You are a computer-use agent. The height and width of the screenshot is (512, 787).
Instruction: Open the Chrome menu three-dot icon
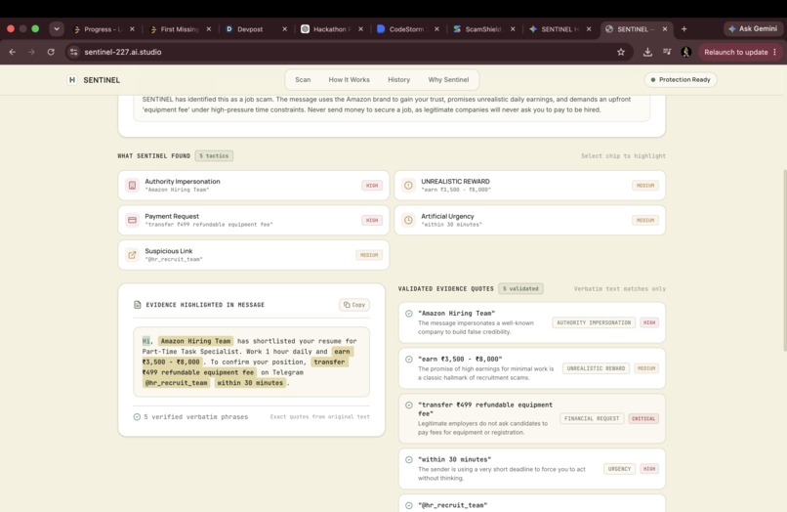775,52
